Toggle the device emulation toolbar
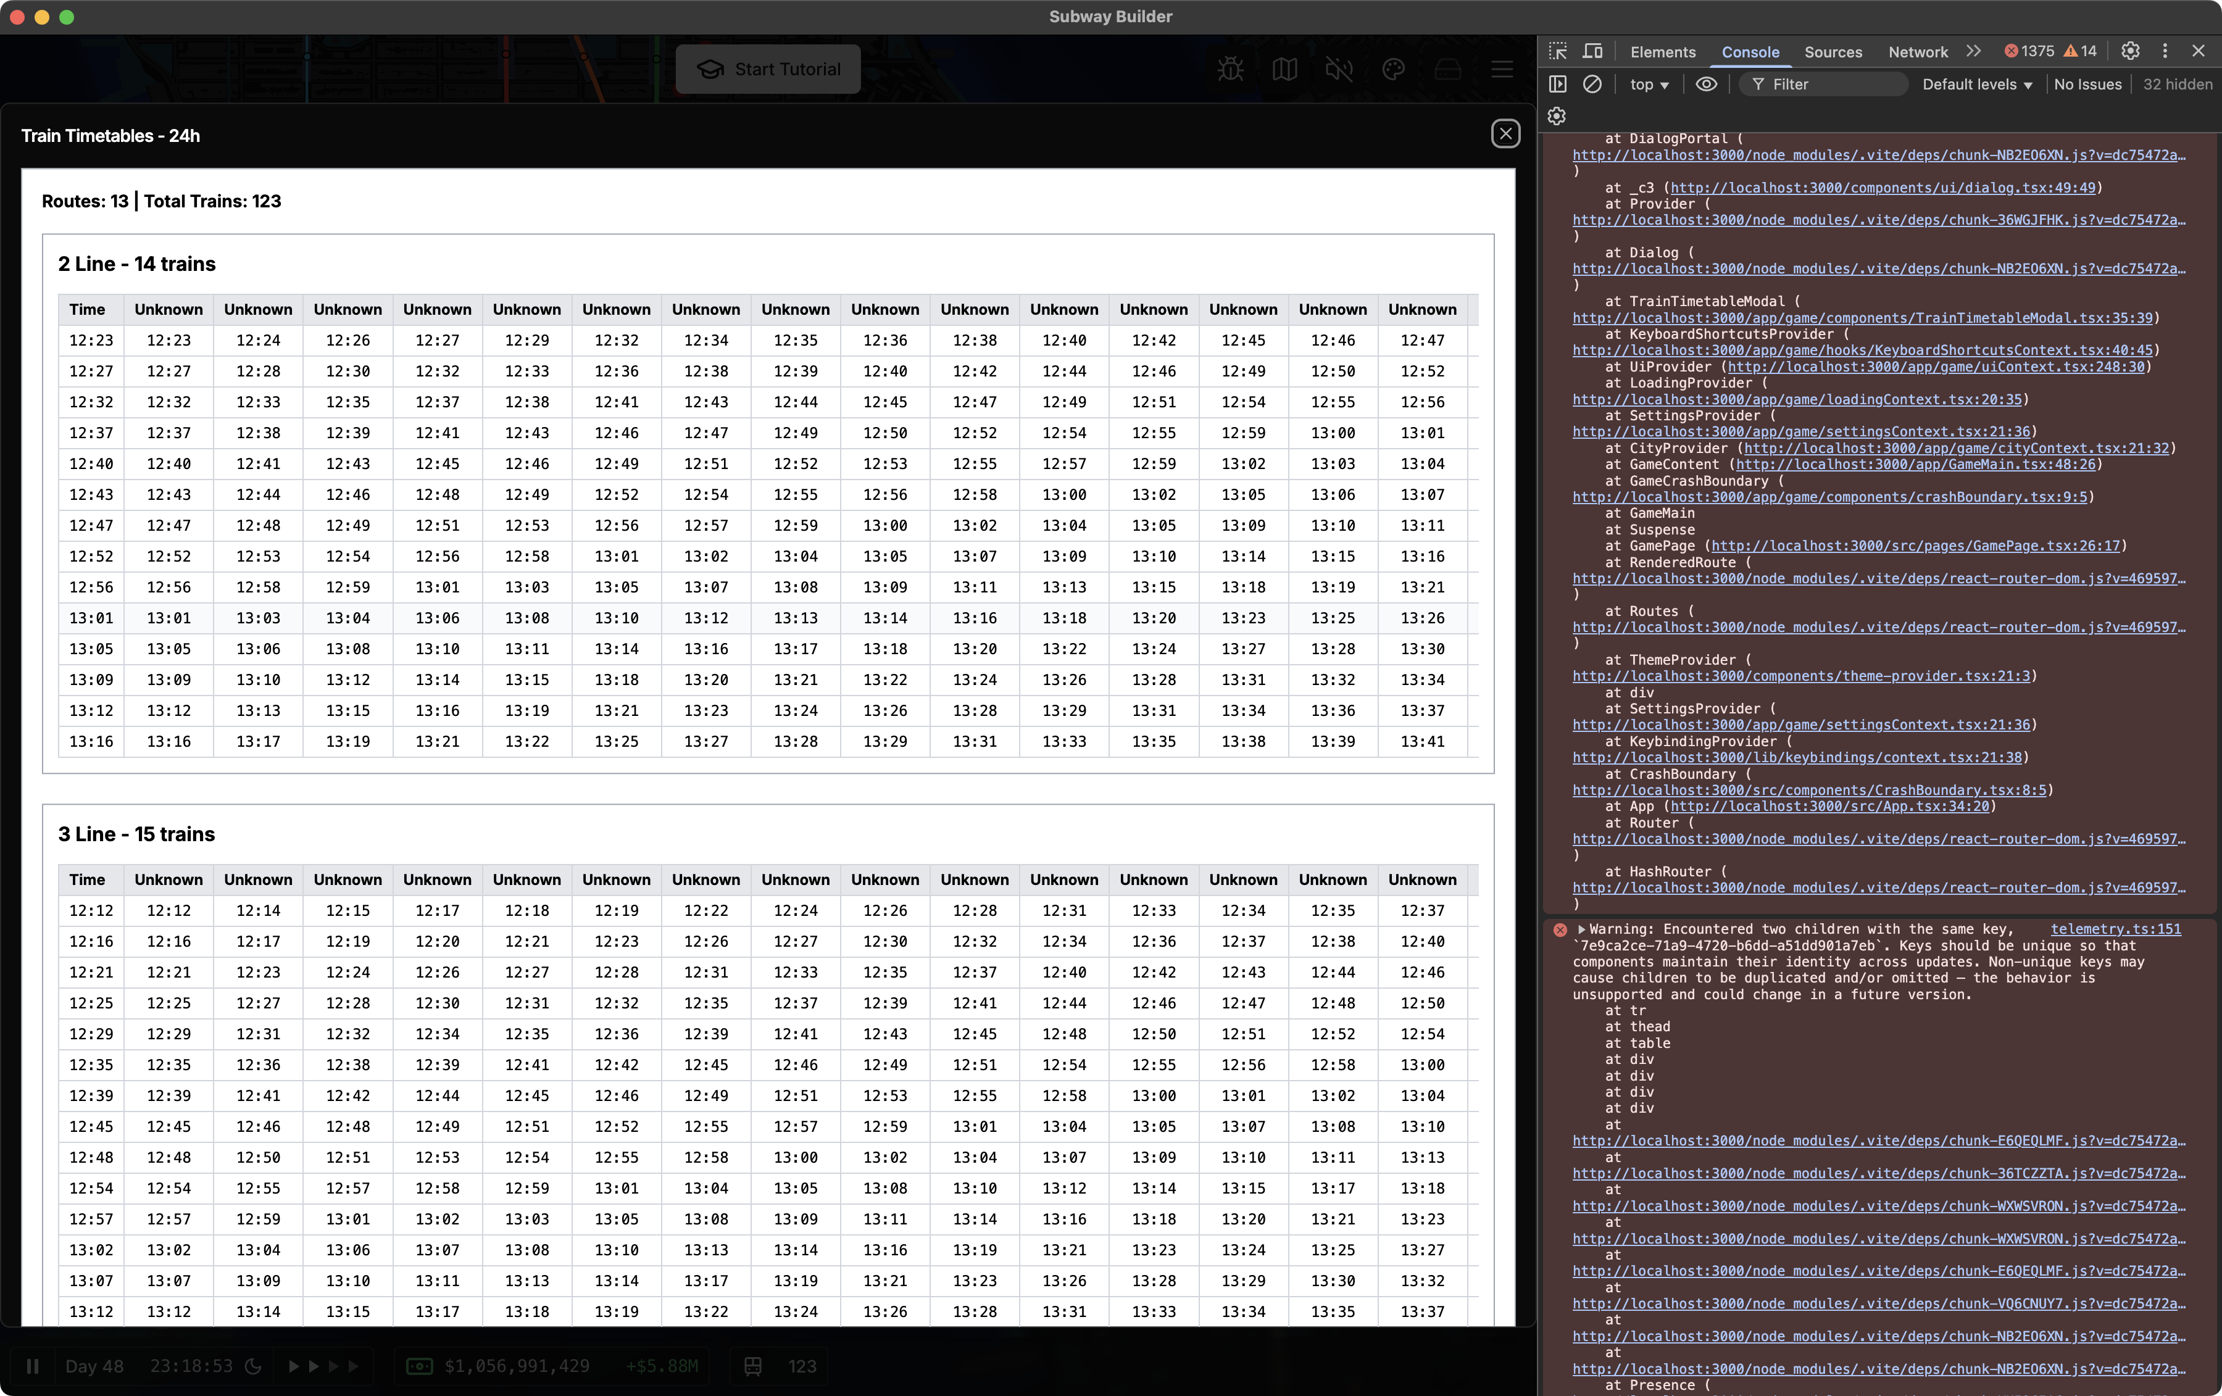Screen dimensions: 2222x1396 (1592, 51)
